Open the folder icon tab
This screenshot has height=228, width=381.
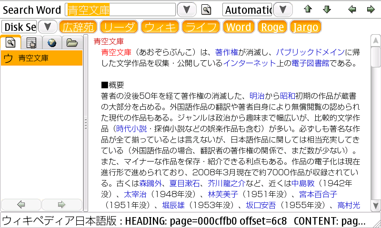point(72,43)
